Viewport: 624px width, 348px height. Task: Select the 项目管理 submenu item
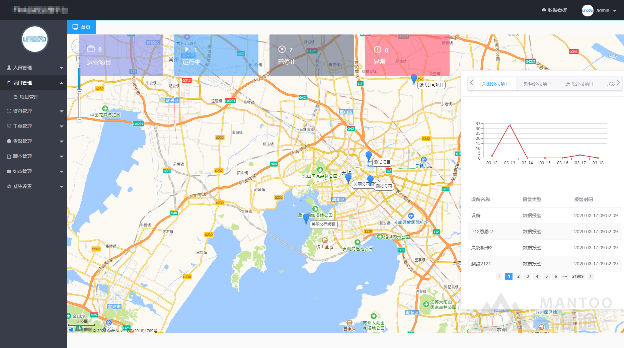(x=29, y=97)
